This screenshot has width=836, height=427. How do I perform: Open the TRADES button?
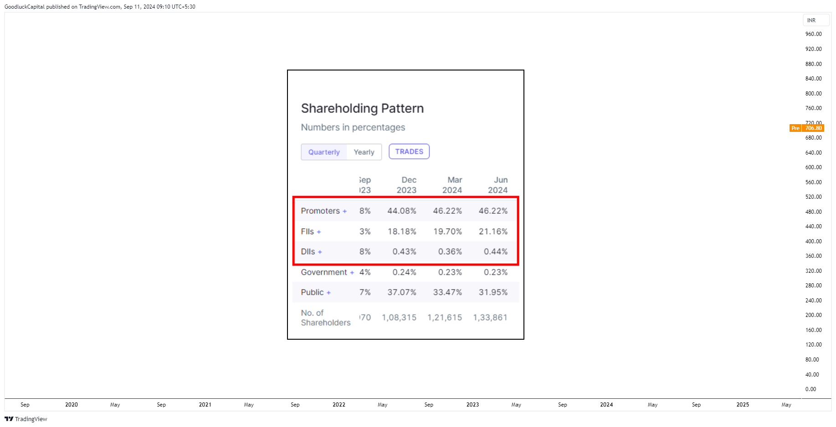[x=409, y=151]
